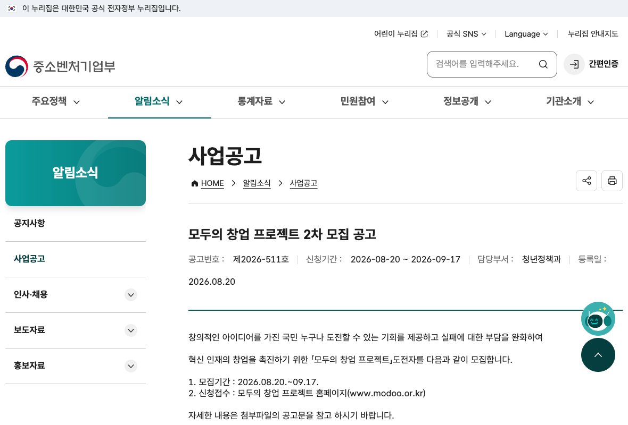Image resolution: width=628 pixels, height=425 pixels.
Task: Click the 간편인증 text button
Action: (603, 64)
